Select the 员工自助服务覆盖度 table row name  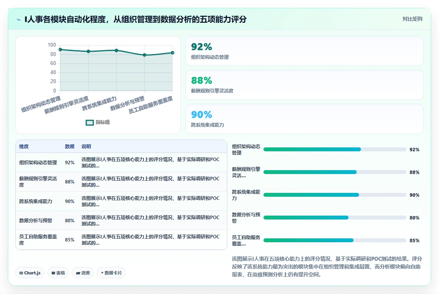click(38, 240)
